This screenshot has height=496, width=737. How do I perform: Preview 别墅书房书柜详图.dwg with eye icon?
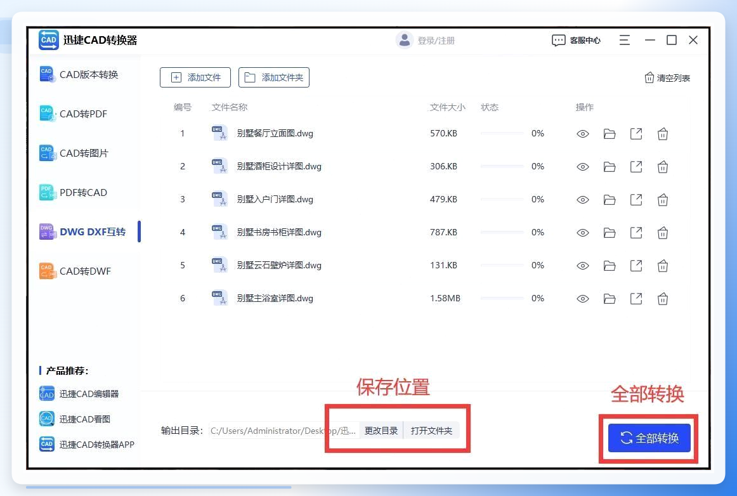coord(583,233)
